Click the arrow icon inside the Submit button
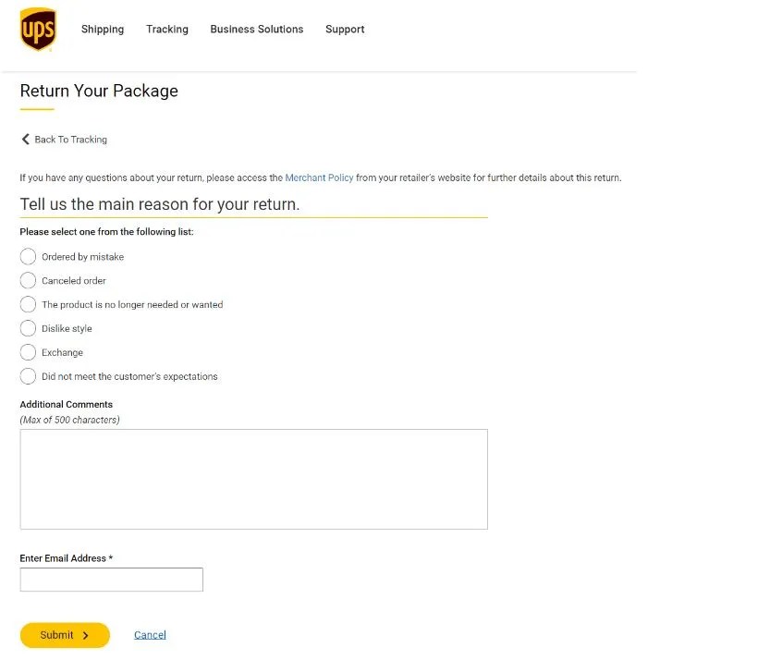 click(x=86, y=636)
